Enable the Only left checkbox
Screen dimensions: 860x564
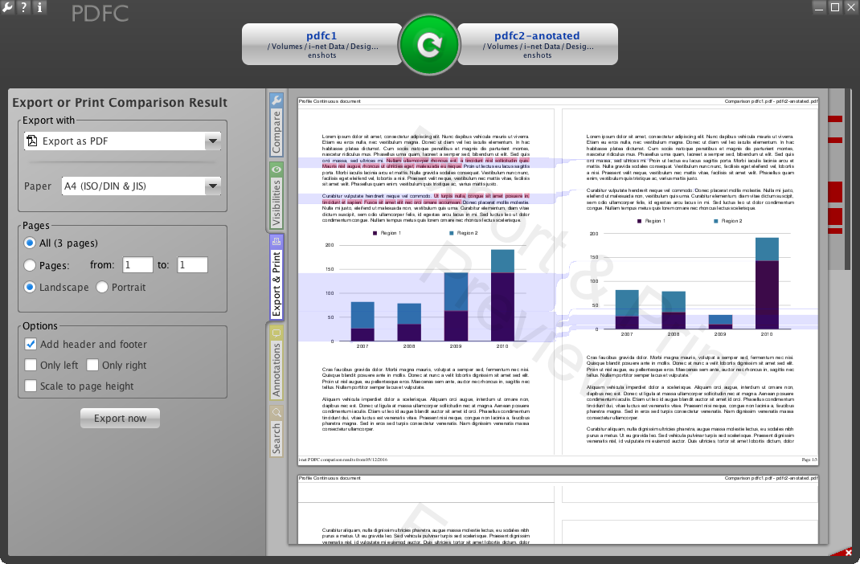[31, 365]
